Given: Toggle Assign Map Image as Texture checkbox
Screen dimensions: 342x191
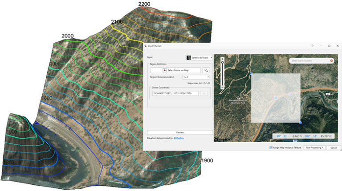Looking at the screenshot, I should 271,147.
